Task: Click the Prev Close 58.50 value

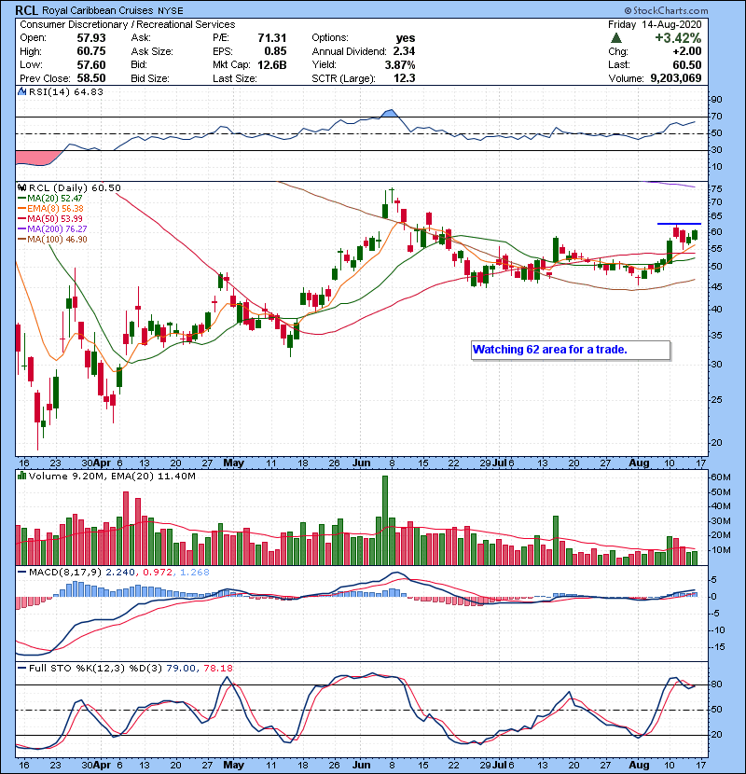Action: 91,78
